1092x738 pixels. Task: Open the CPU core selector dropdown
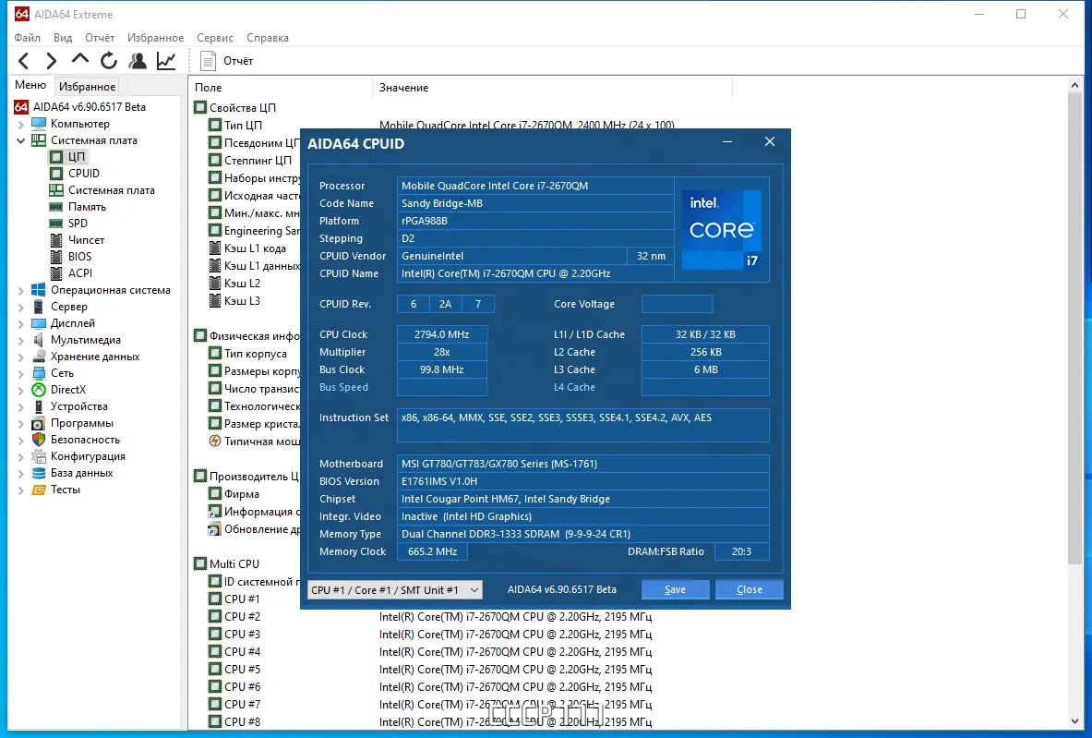[394, 589]
